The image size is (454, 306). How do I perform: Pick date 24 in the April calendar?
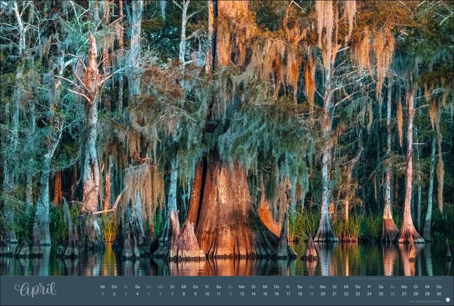[370, 294]
